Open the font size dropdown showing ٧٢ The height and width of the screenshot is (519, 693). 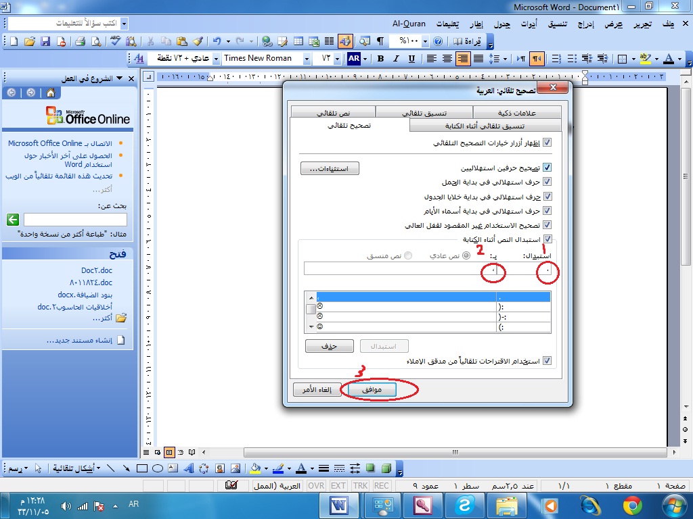pyautogui.click(x=337, y=58)
